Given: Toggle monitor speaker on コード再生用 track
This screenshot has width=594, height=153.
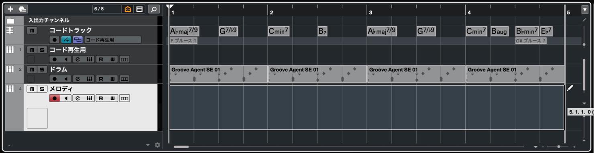Looking at the screenshot, I should click(x=66, y=59).
